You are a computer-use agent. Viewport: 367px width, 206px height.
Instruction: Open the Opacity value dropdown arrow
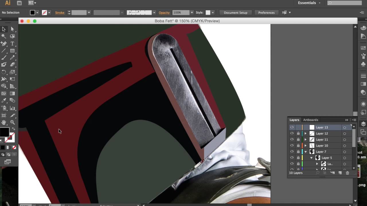[x=192, y=13]
